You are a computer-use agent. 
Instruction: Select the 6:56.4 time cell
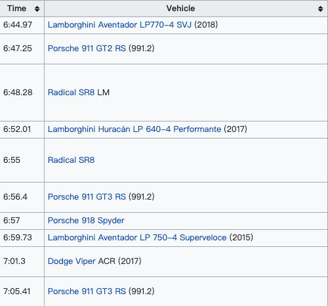tap(22, 197)
